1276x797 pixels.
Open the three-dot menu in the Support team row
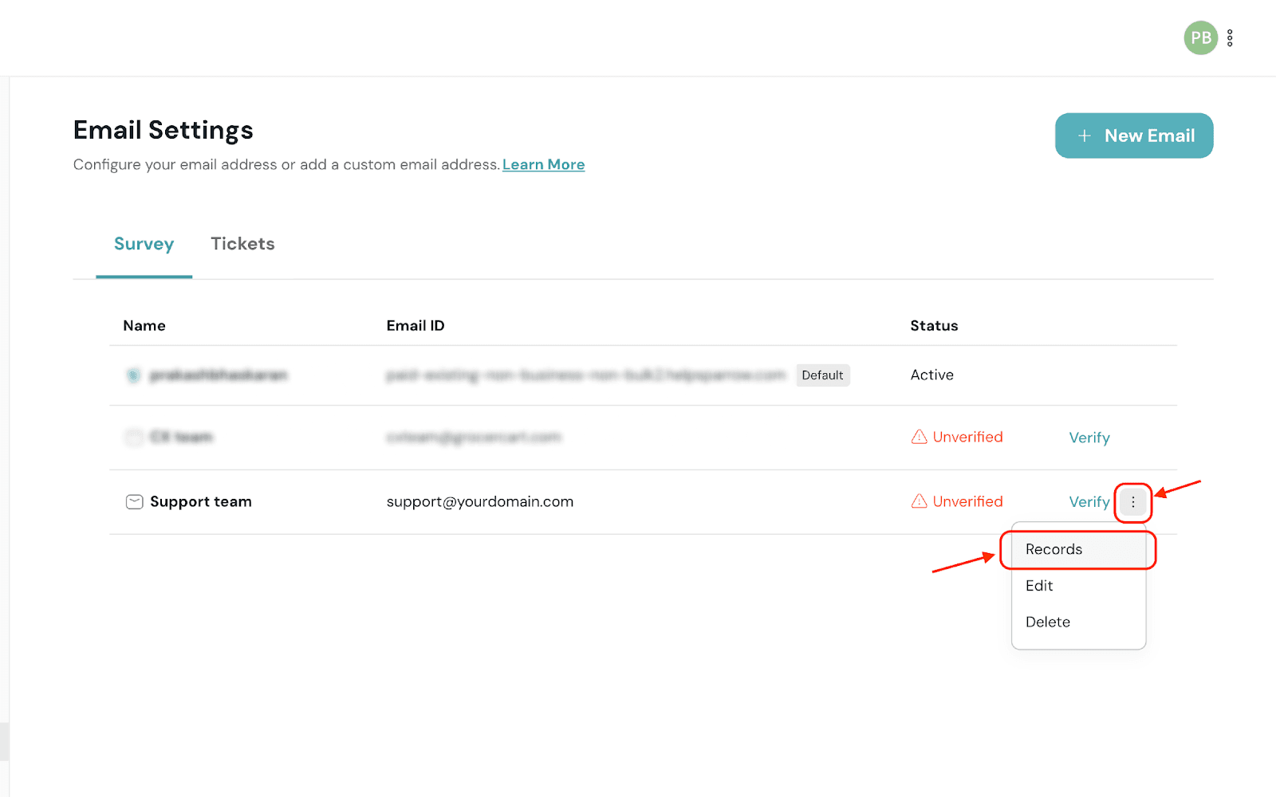1132,502
